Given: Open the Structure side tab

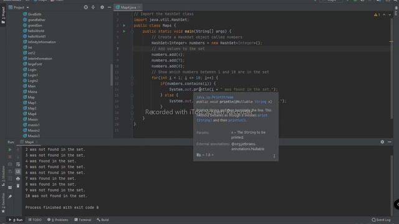Looking at the screenshot, I should point(3,176).
